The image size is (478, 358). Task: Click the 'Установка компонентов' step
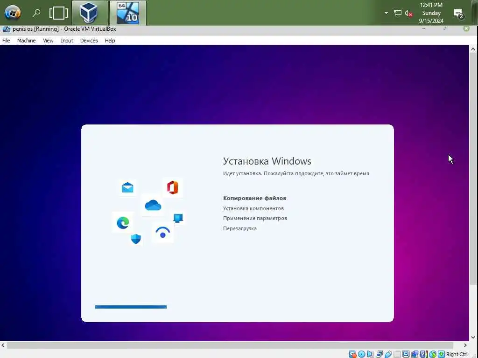point(253,208)
